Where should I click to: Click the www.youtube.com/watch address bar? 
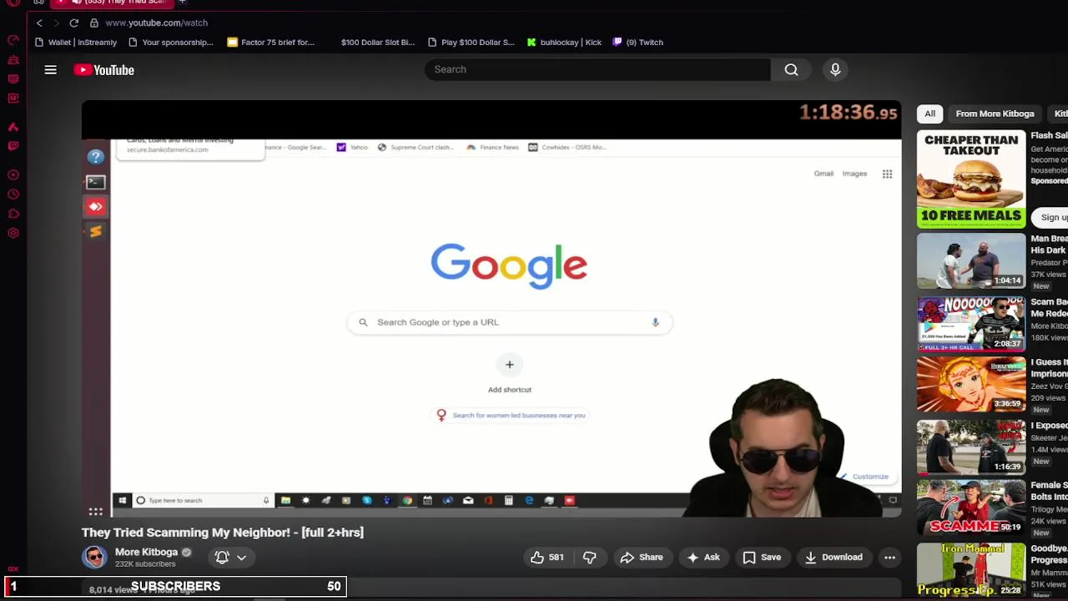(x=156, y=23)
